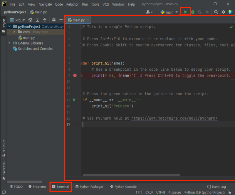Click the Python 3.9 interpreter in status bar
This screenshot has width=235, height=195.
tap(204, 192)
